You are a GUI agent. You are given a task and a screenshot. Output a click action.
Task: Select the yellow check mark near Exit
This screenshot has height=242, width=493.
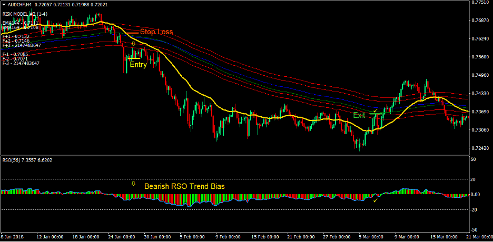click(375, 110)
